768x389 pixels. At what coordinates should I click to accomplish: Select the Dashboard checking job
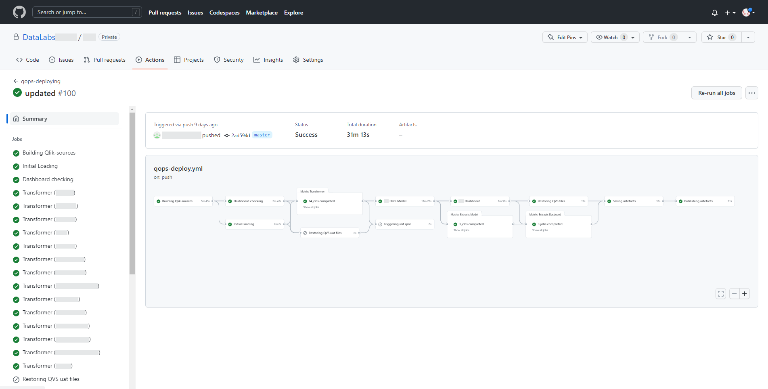pyautogui.click(x=48, y=179)
